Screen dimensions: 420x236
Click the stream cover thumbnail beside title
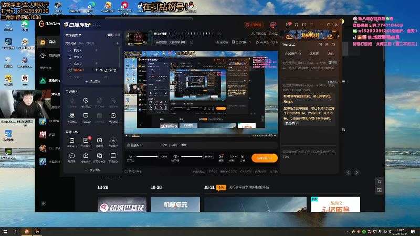[139, 38]
